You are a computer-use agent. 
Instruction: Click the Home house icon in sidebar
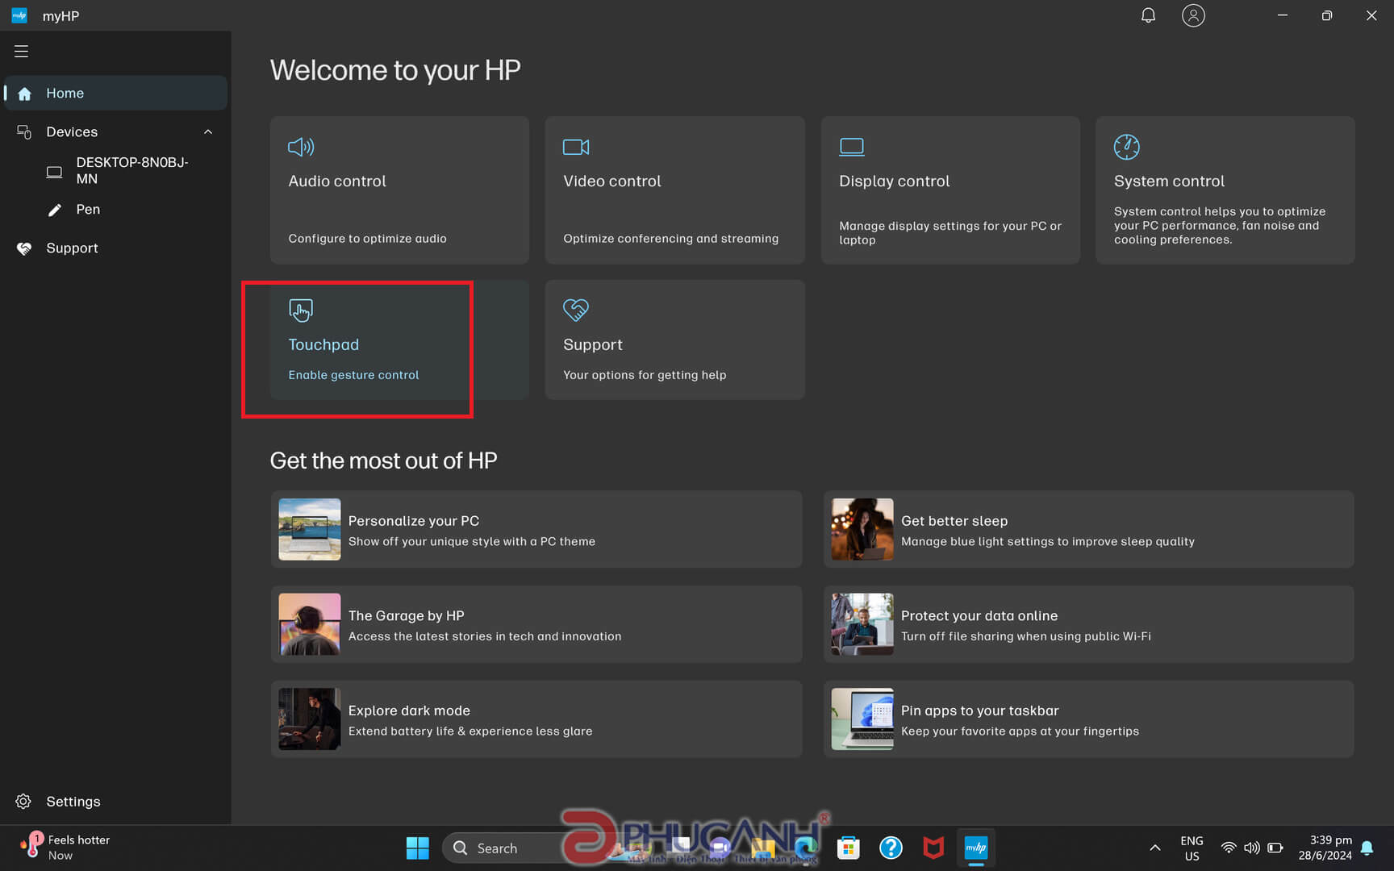pos(24,94)
